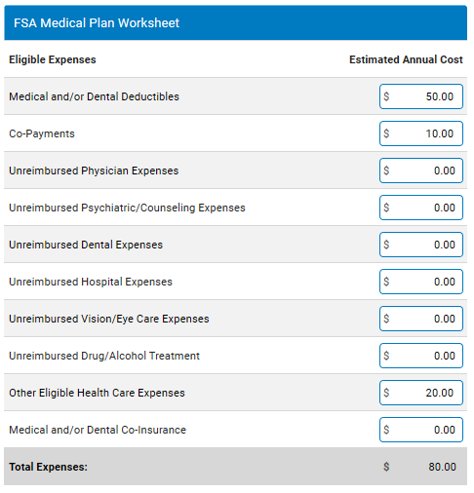Focus the Unreimbursed Psychiatric/Counseling Expenses input

tap(421, 208)
